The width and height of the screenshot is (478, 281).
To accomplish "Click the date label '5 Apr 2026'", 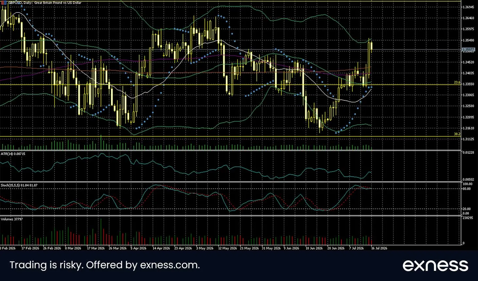I will click(139, 248).
